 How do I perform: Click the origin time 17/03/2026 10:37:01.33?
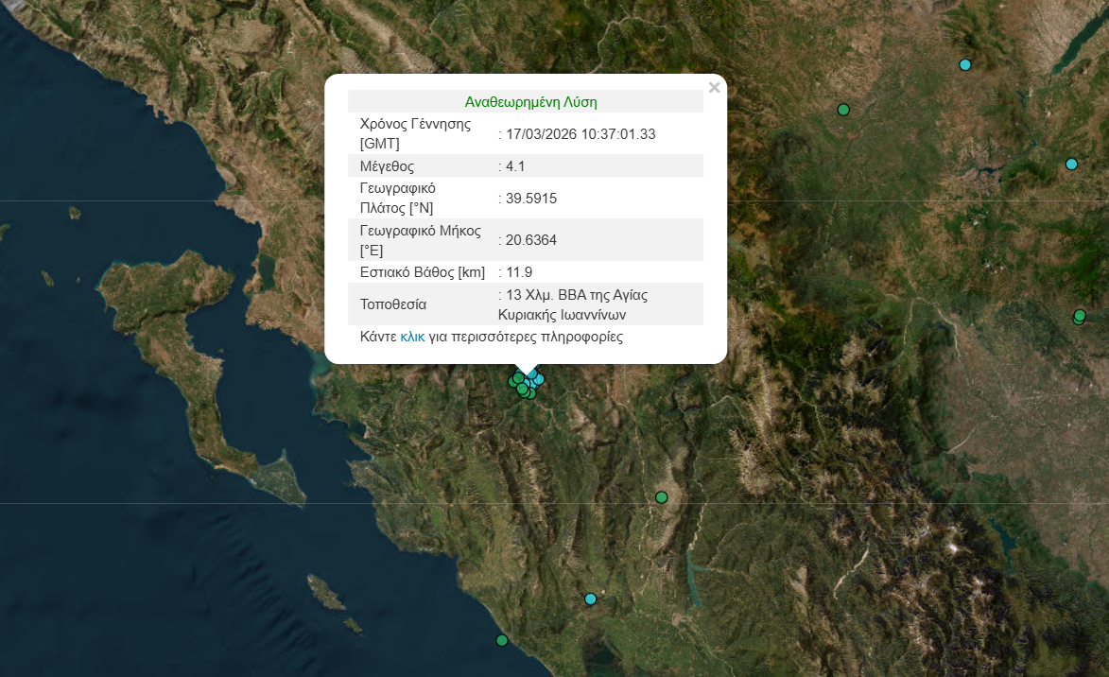tap(580, 134)
